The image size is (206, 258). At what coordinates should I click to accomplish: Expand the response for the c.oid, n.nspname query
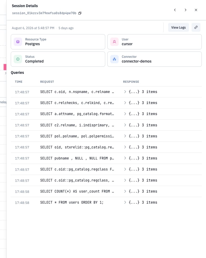click(x=125, y=92)
